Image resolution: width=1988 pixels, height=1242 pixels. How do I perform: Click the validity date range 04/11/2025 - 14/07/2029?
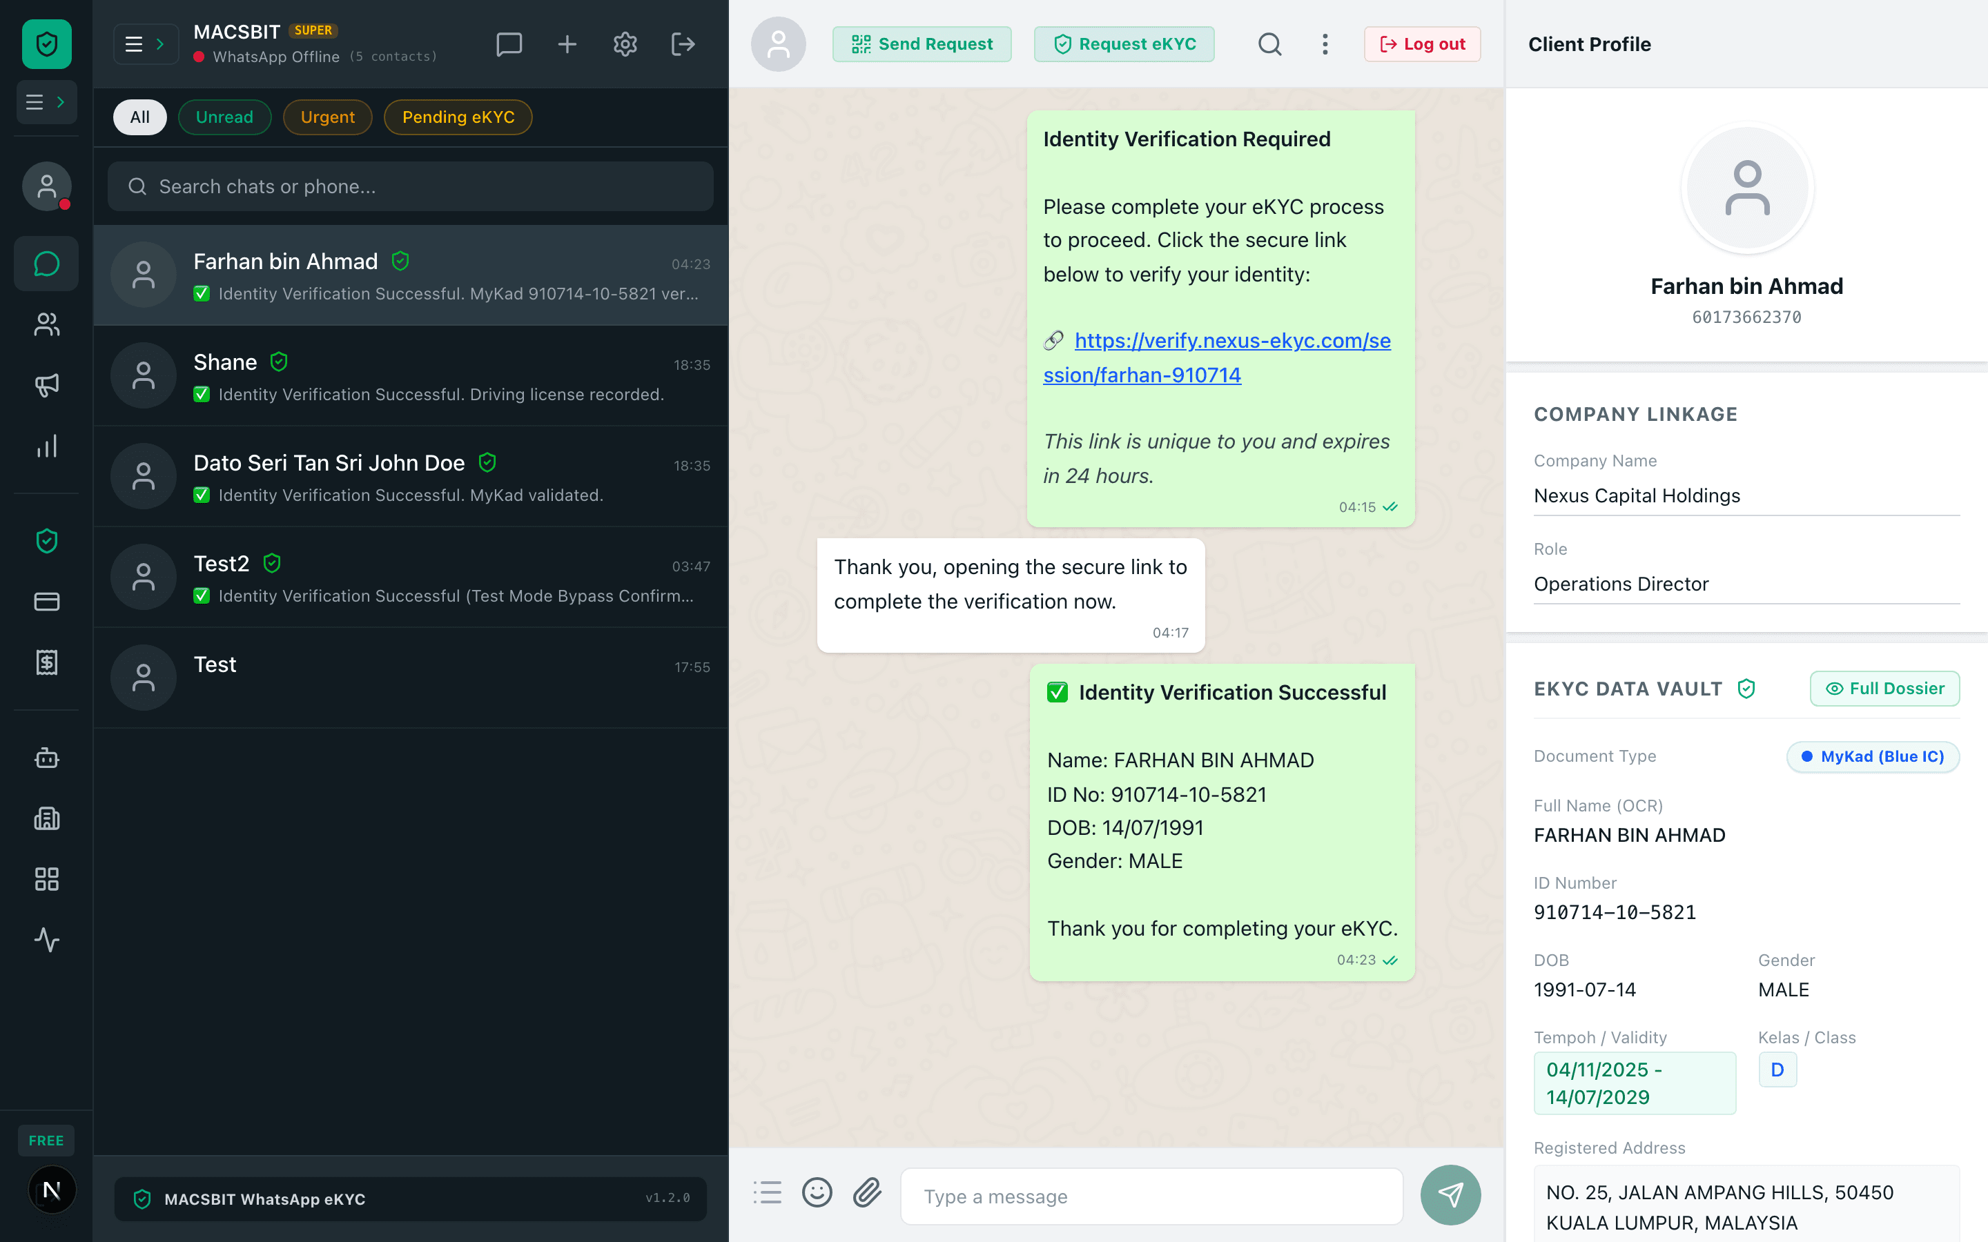(x=1635, y=1083)
